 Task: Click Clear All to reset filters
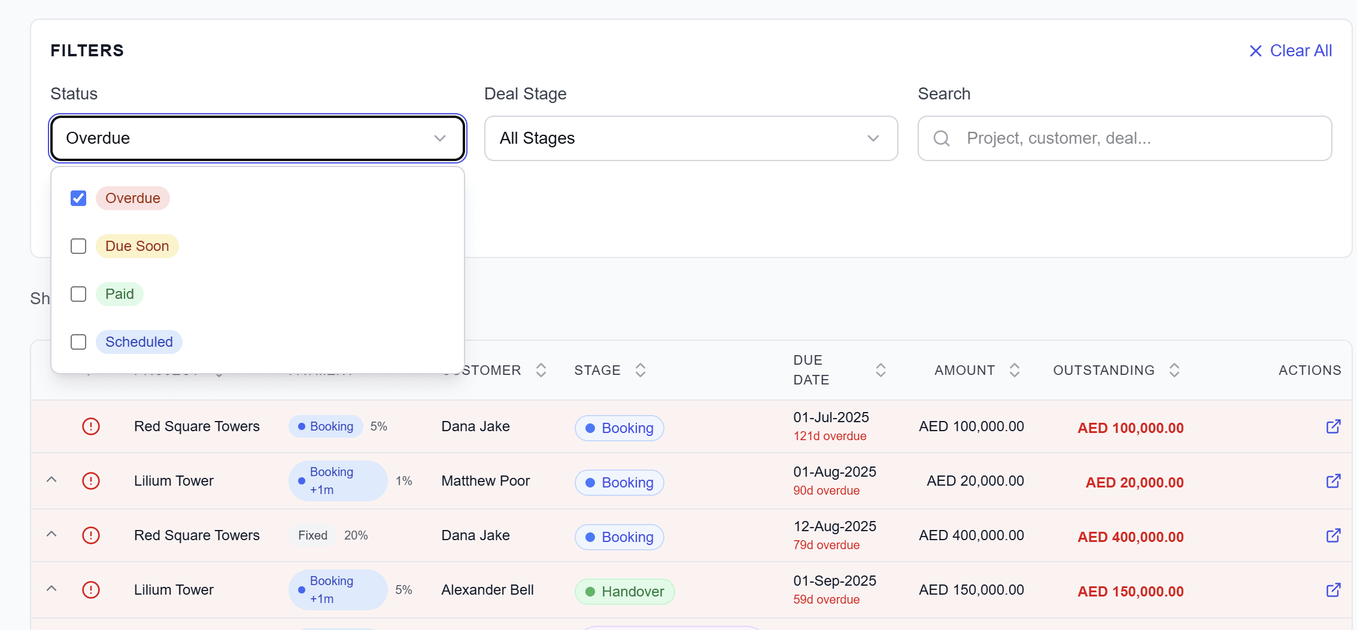(x=1291, y=50)
